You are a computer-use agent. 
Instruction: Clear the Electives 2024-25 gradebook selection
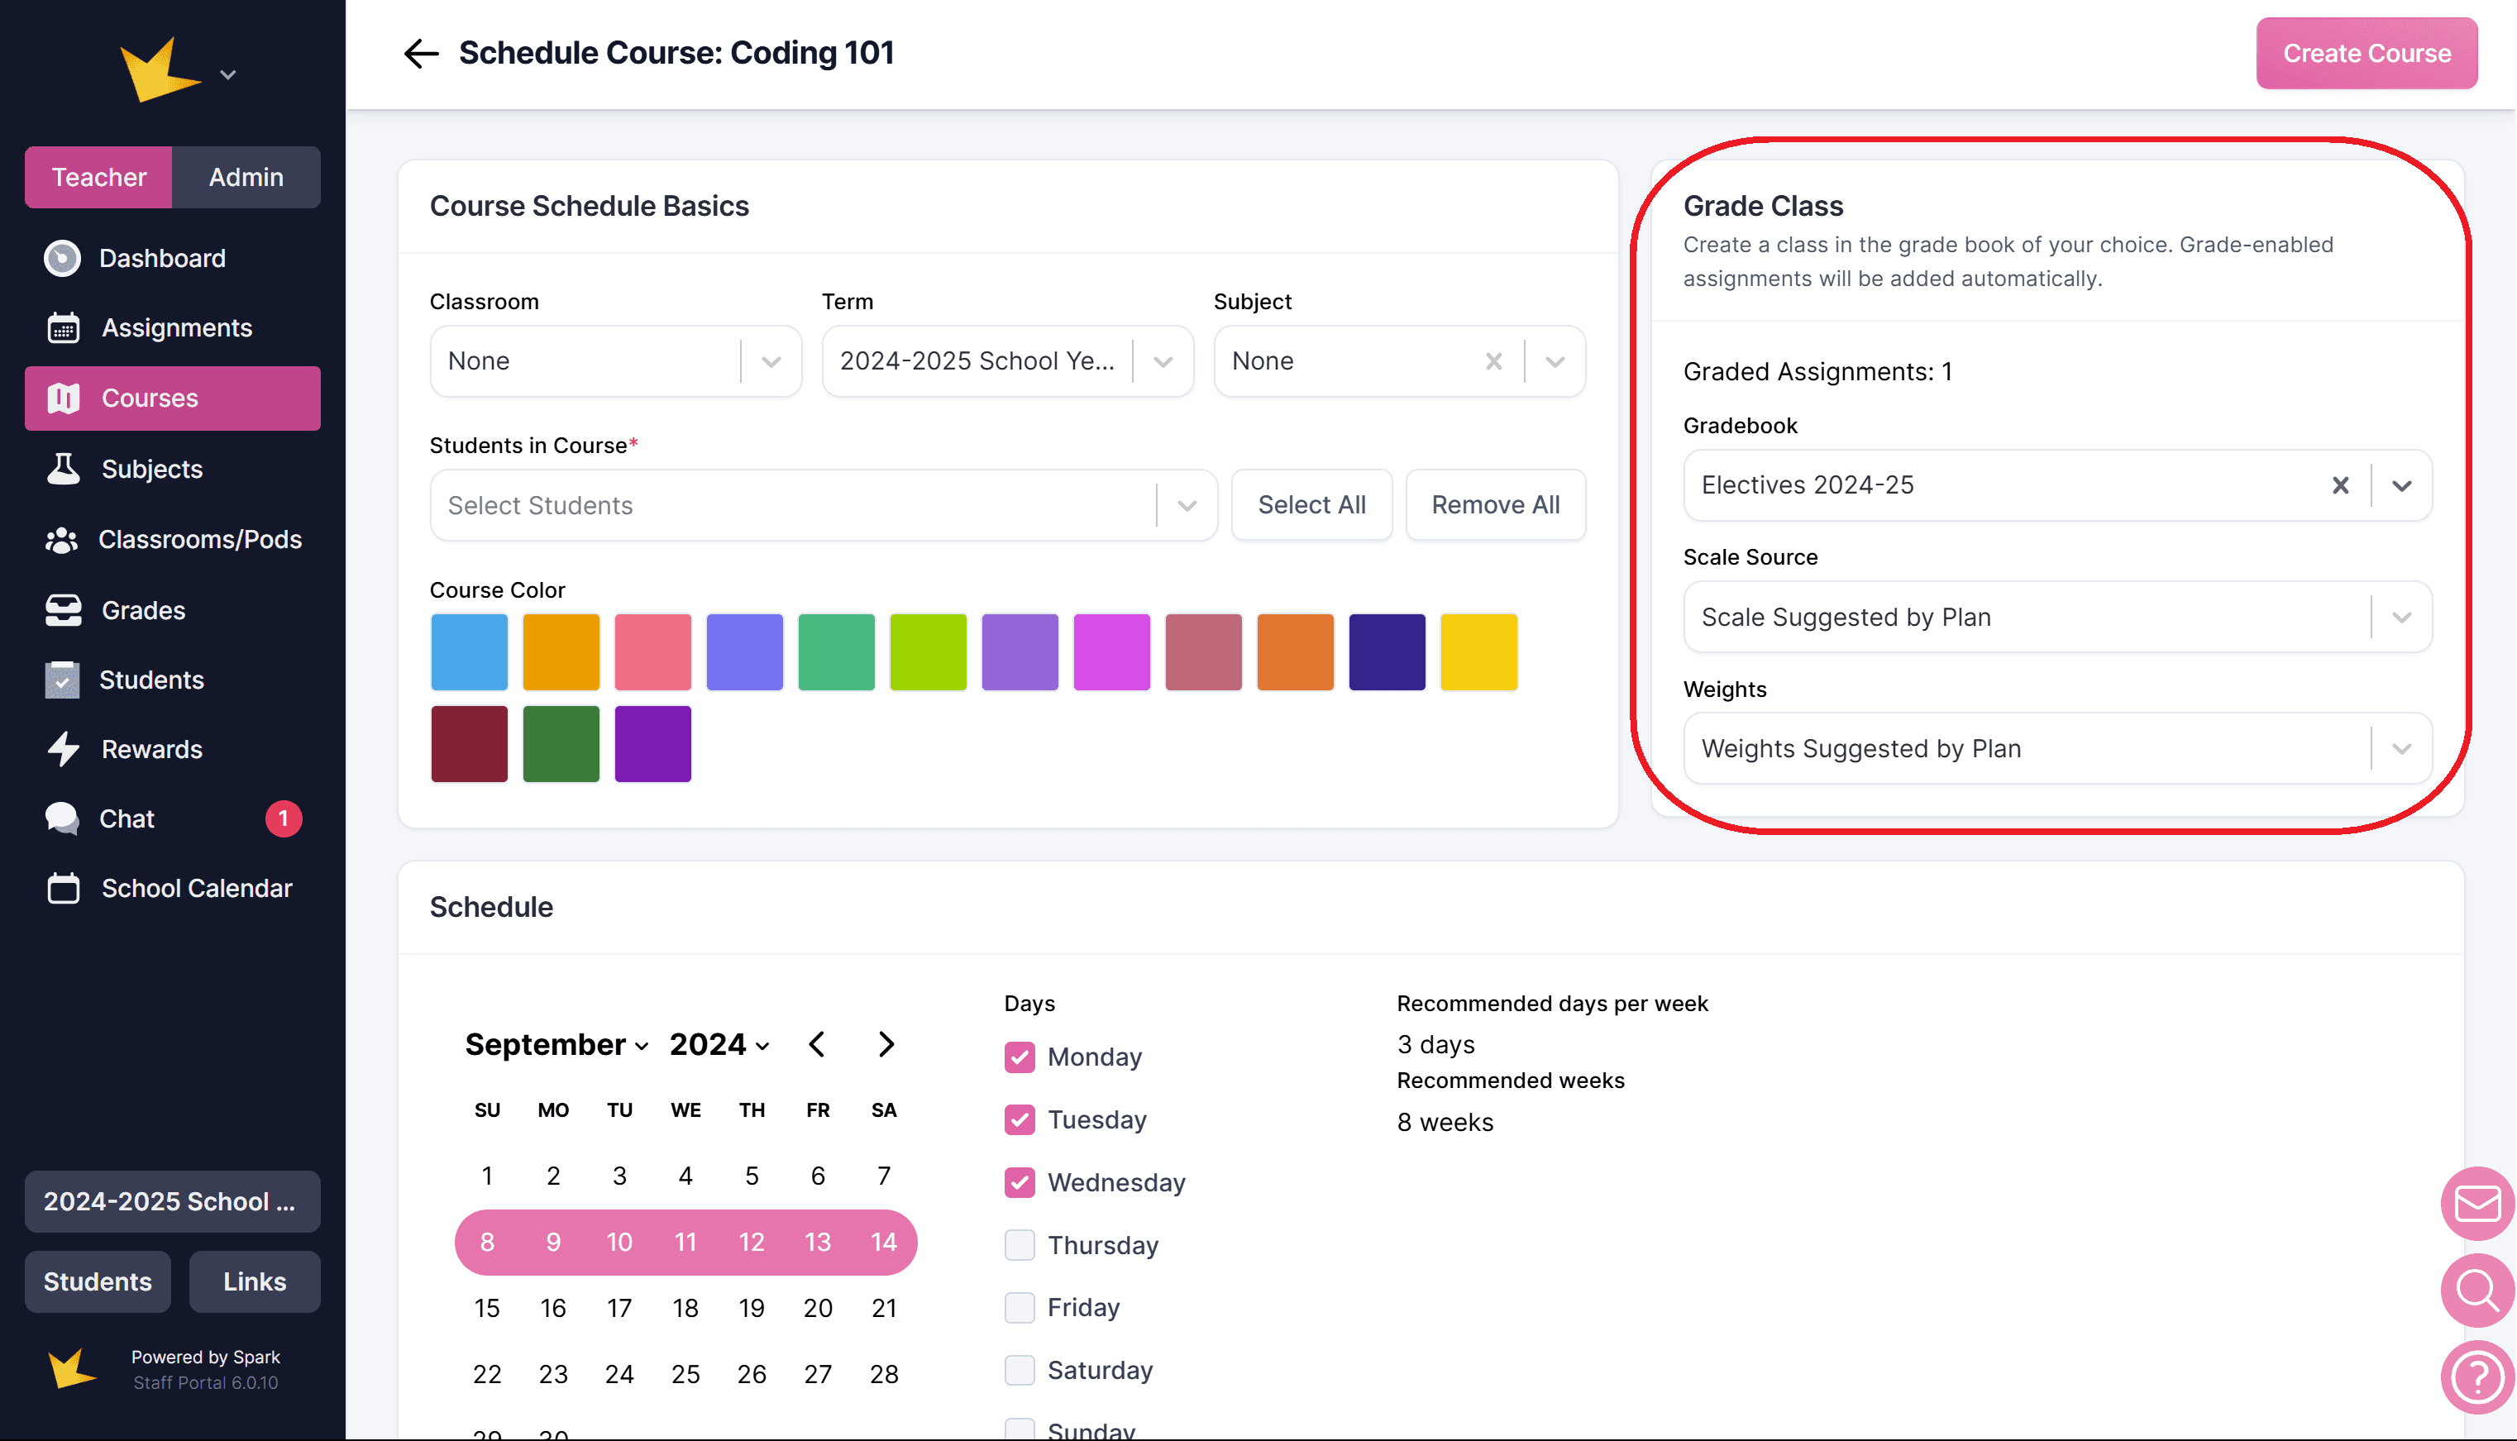pyautogui.click(x=2340, y=485)
